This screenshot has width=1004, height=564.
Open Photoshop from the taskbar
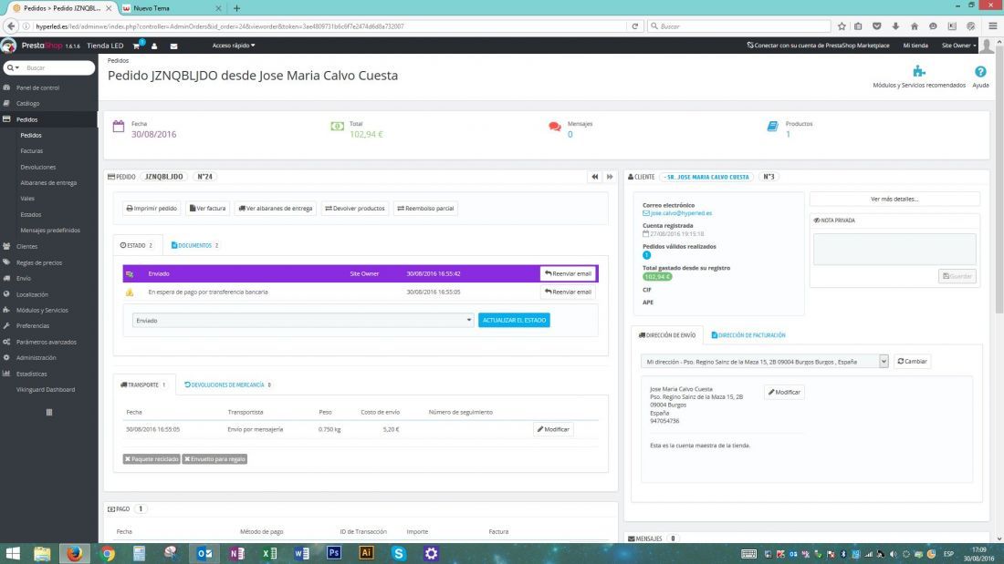tap(333, 553)
